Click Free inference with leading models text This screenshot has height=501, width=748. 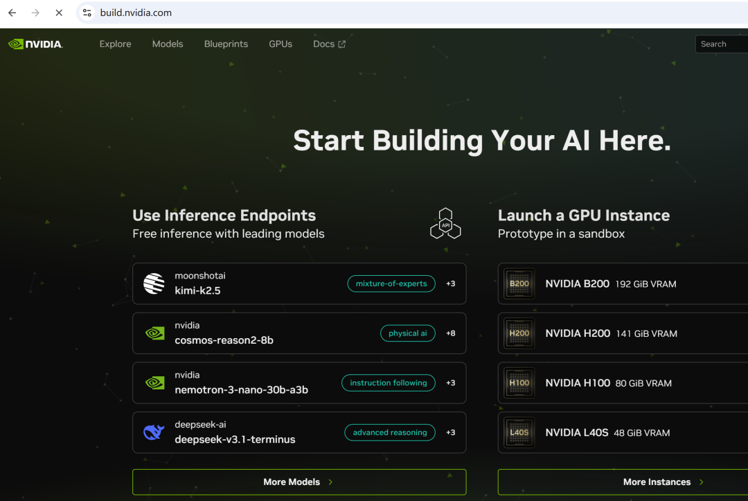[229, 234]
